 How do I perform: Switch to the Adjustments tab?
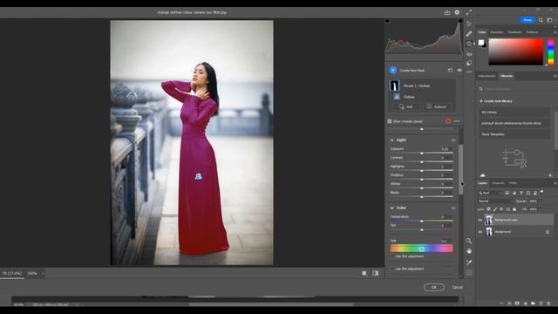(487, 76)
